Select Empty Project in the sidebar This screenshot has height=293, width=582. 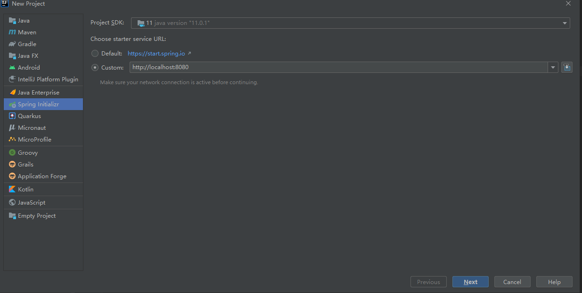[x=43, y=216]
